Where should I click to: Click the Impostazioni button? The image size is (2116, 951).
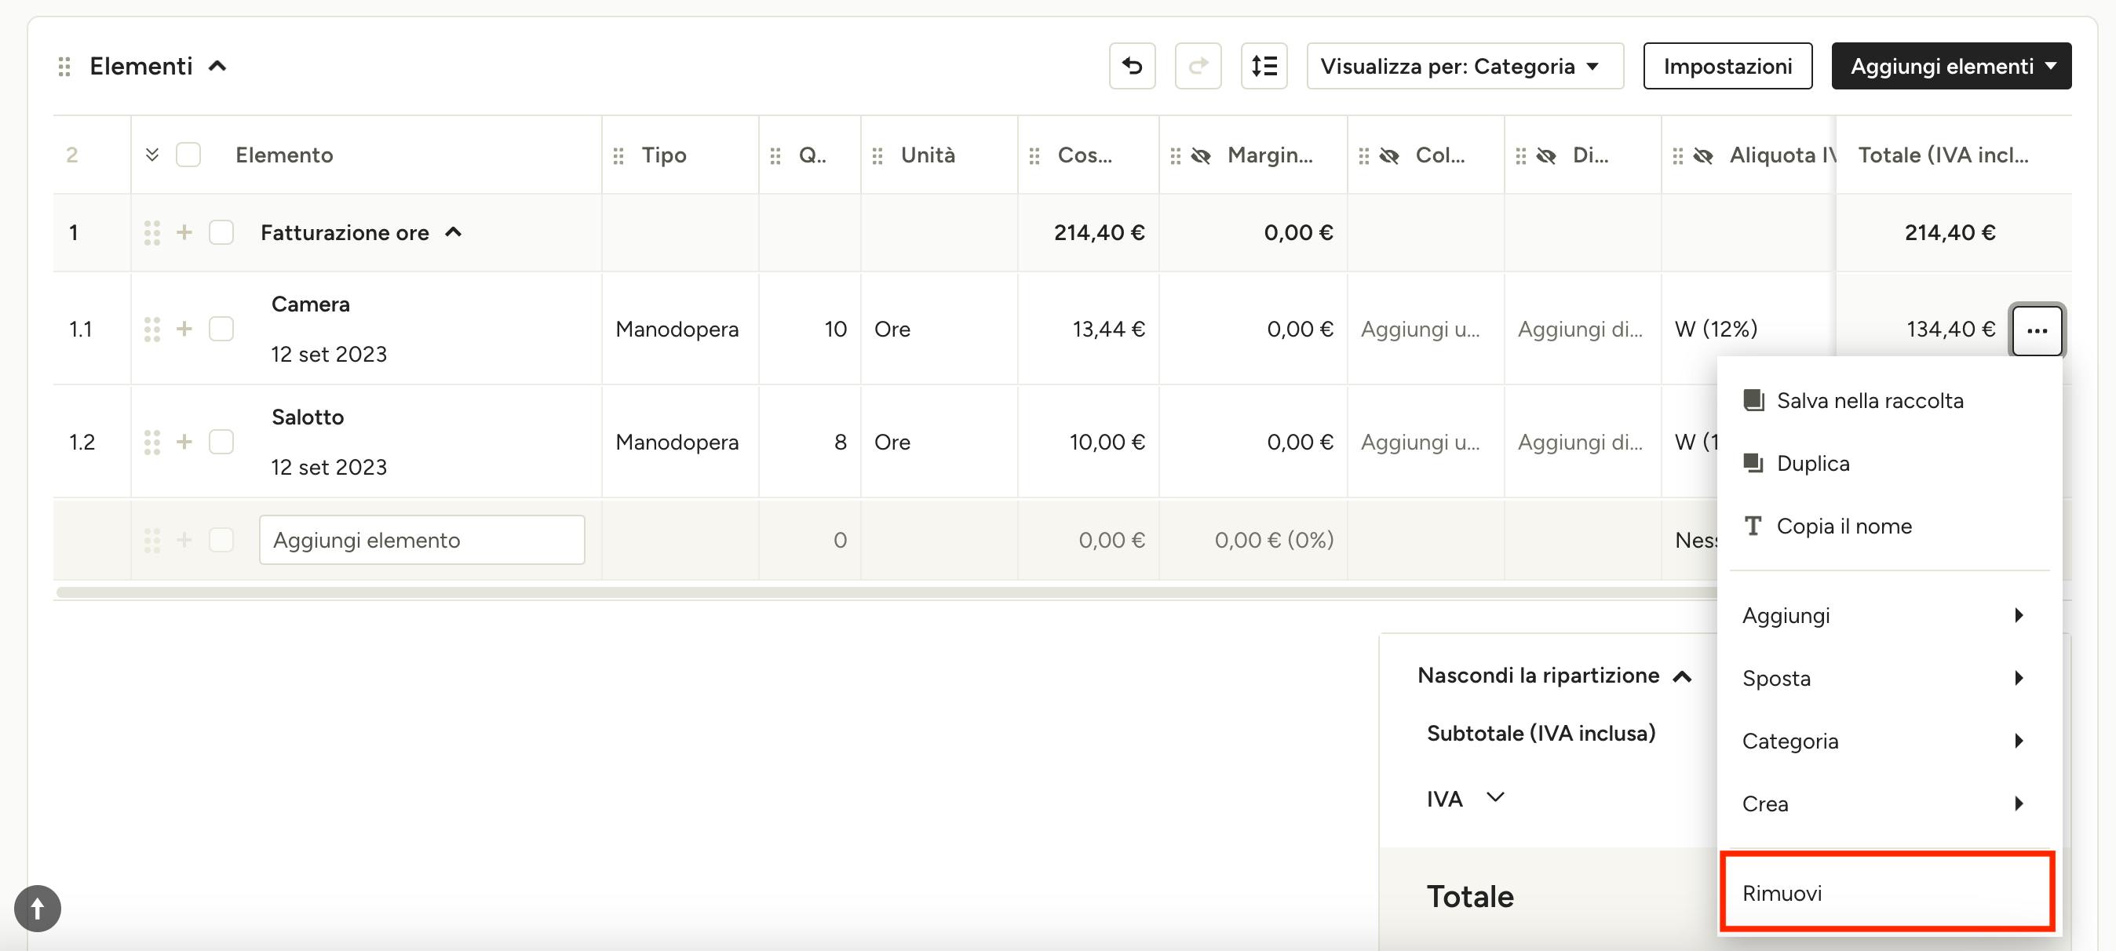1727,66
